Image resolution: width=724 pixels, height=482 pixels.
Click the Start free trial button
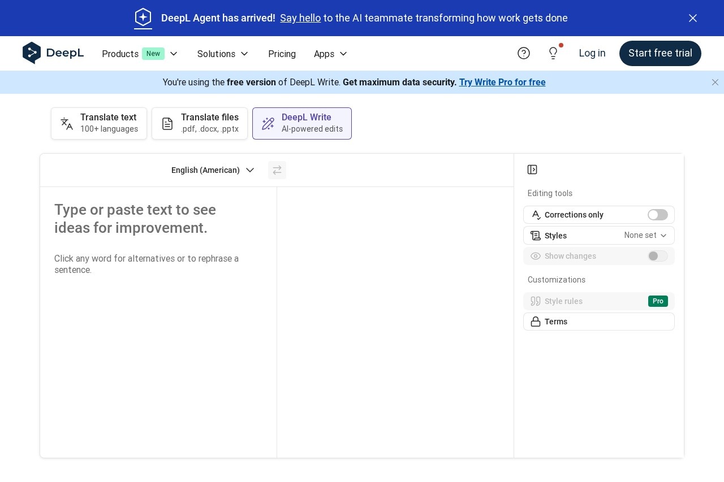click(x=660, y=53)
